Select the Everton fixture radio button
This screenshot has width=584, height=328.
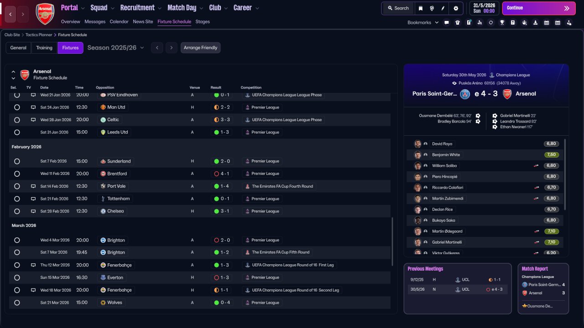pos(17,277)
